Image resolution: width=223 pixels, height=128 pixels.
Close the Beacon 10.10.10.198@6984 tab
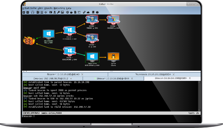point(190,78)
